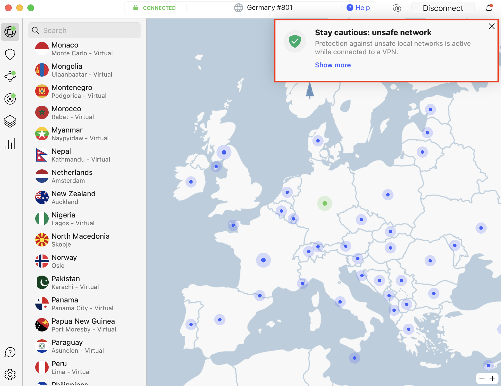501x386 pixels.
Task: Open the help chat bubble icon
Action: pyautogui.click(x=10, y=352)
